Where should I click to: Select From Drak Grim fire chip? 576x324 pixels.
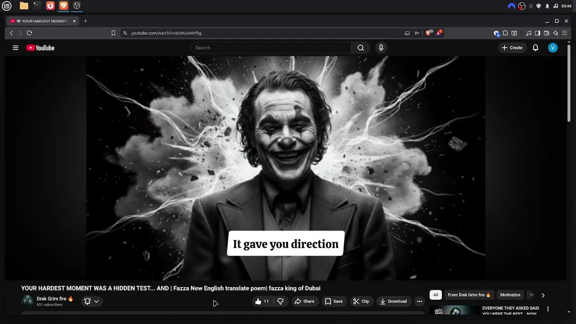469,295
